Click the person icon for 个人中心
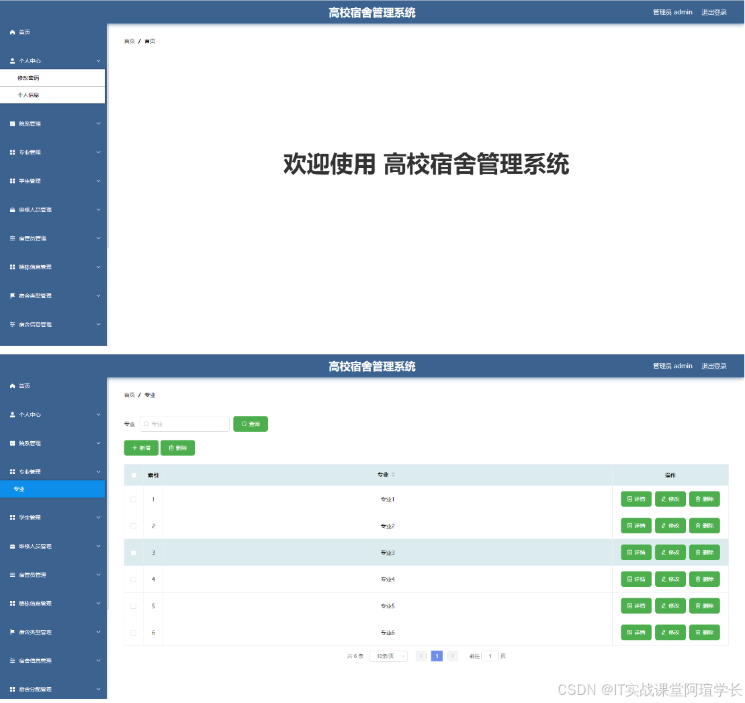The image size is (745, 703). (11, 60)
